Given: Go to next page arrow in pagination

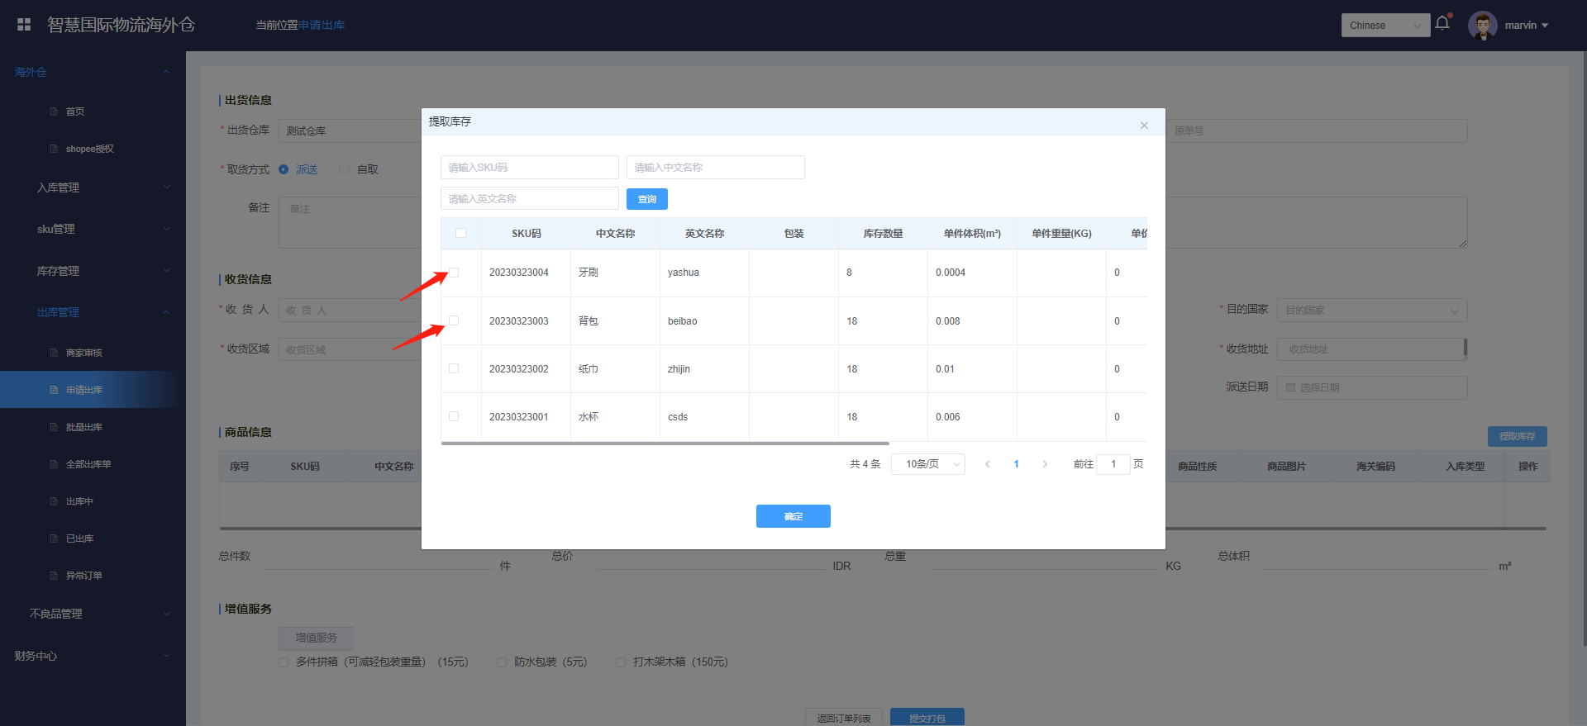Looking at the screenshot, I should click(1045, 464).
